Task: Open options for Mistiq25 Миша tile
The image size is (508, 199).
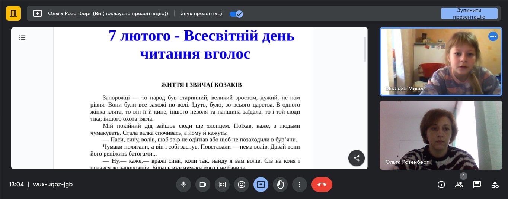Action: (493, 36)
